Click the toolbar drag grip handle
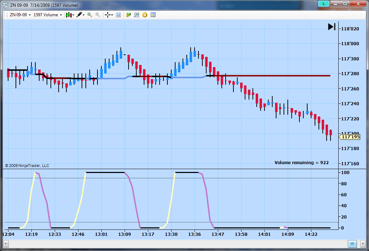The image size is (369, 251). [5, 15]
